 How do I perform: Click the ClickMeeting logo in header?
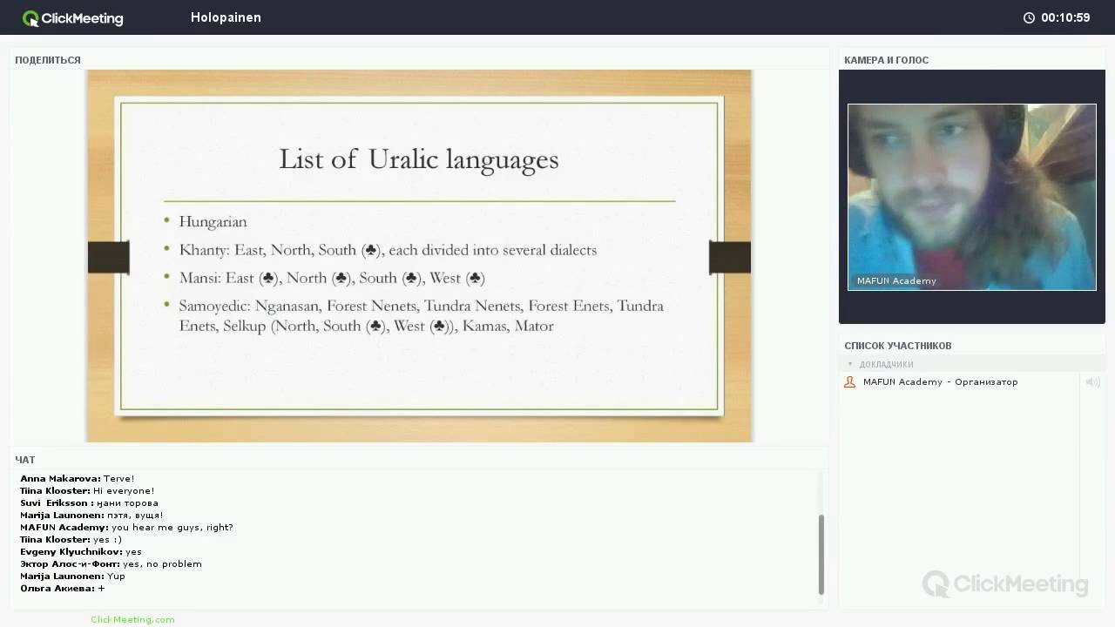tap(73, 17)
